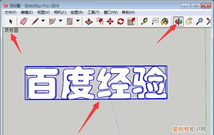This screenshot has height=135, width=214.
Task: Activate the Pan hand tool
Action: coord(189,21)
